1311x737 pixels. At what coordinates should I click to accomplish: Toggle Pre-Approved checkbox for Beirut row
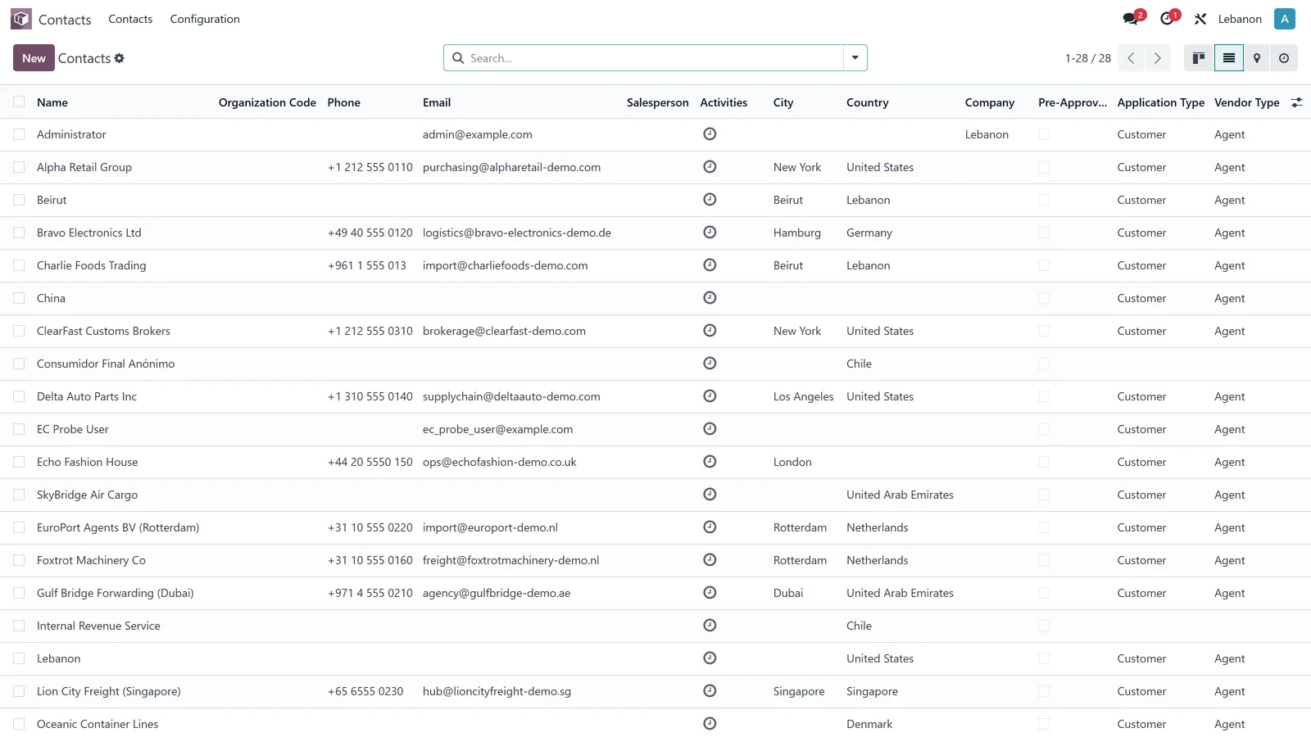1044,200
